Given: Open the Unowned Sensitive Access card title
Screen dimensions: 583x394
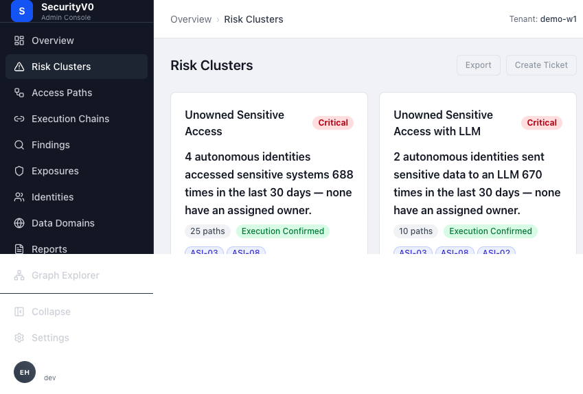Looking at the screenshot, I should (x=235, y=123).
